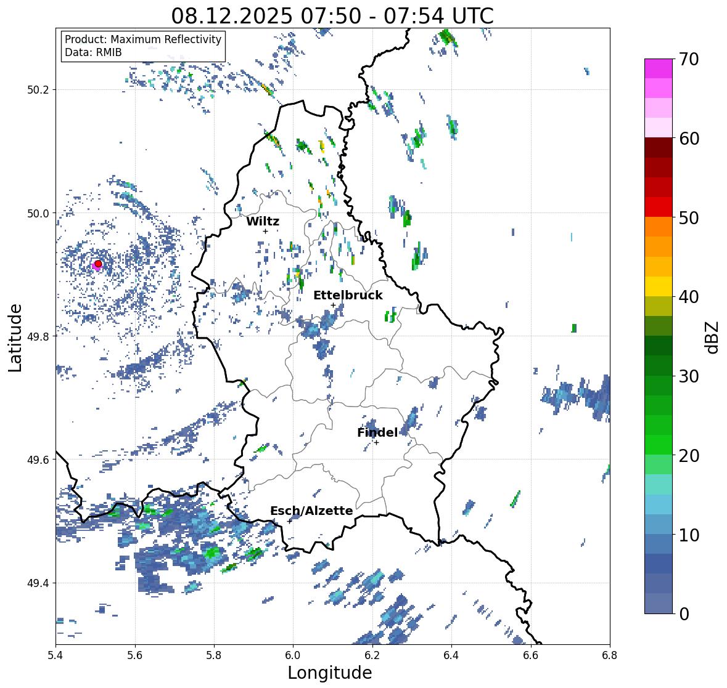The width and height of the screenshot is (727, 688).
Task: Click the 10 value on colorbar
Action: [689, 534]
